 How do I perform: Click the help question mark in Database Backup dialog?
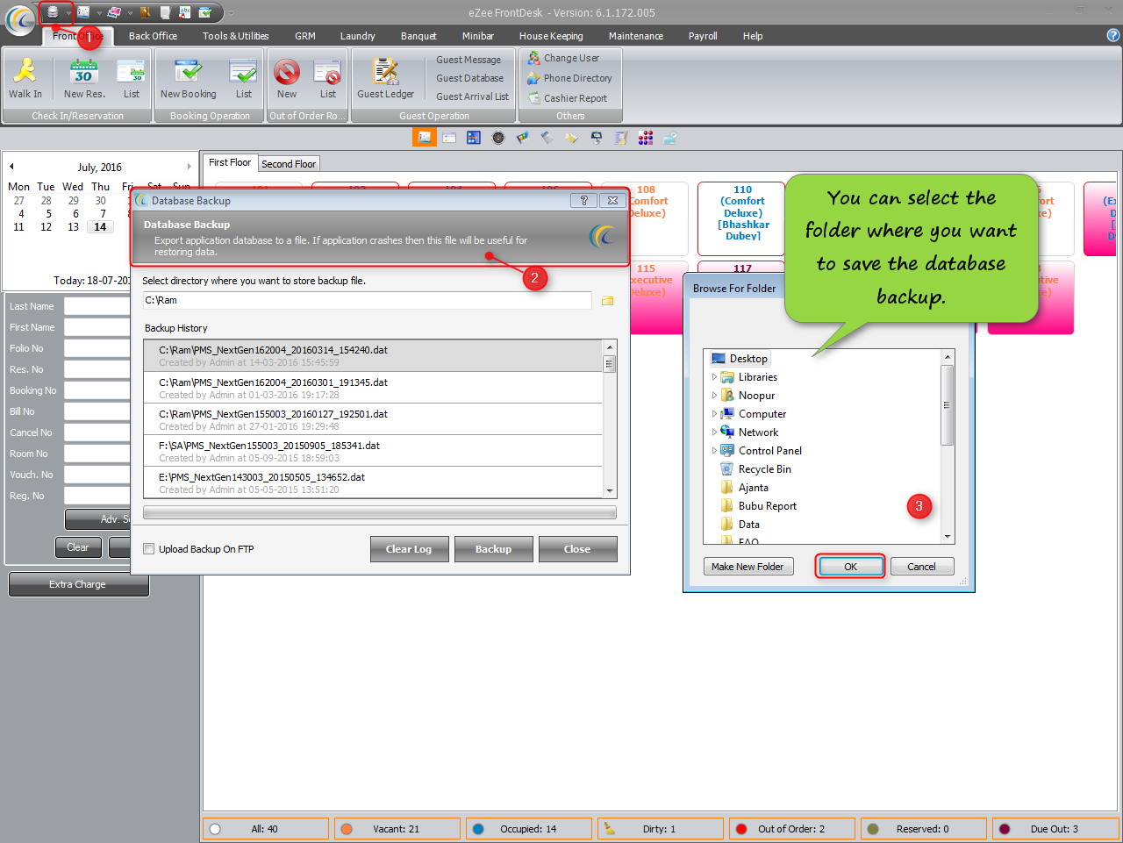(x=583, y=201)
